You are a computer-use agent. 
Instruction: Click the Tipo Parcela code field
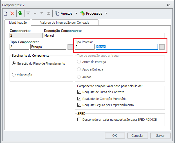[85, 47]
